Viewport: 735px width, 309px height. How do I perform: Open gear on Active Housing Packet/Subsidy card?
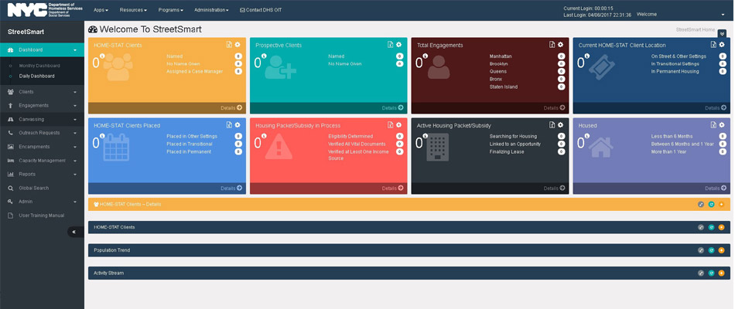560,125
